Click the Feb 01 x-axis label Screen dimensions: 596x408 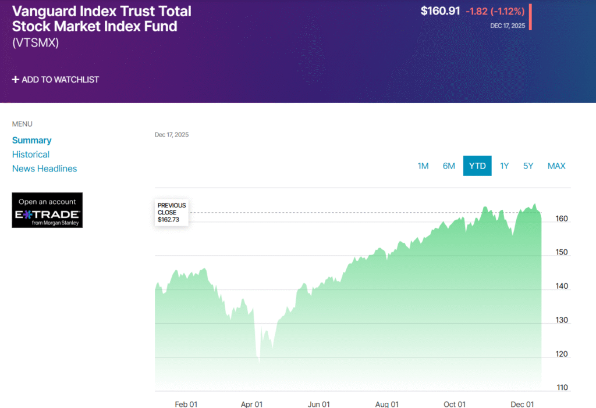click(186, 405)
